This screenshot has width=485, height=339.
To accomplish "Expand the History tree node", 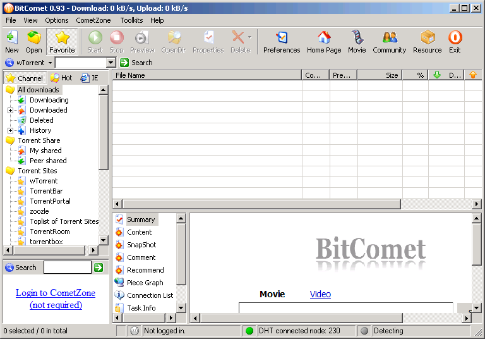I will pyautogui.click(x=11, y=130).
